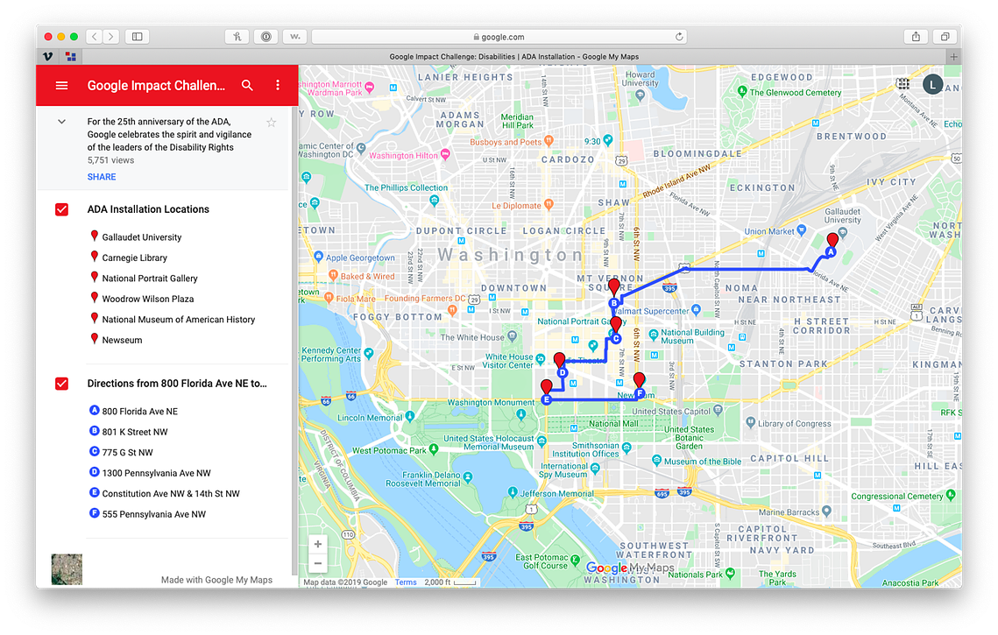This screenshot has height=635, width=998.
Task: Go forward with Safari forward arrow
Action: point(110,37)
